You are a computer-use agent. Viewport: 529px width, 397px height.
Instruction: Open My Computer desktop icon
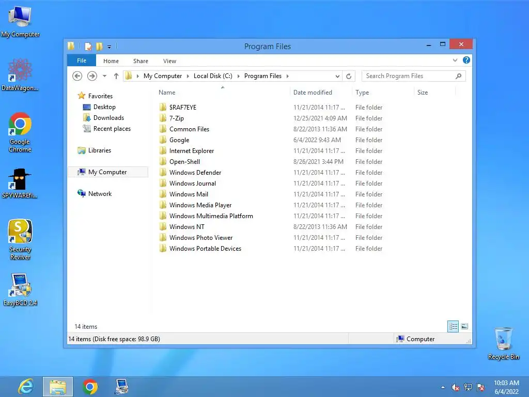coord(20,21)
